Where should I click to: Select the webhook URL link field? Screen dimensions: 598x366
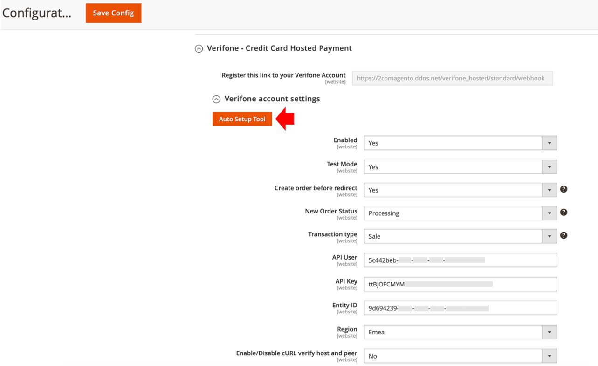coord(452,78)
